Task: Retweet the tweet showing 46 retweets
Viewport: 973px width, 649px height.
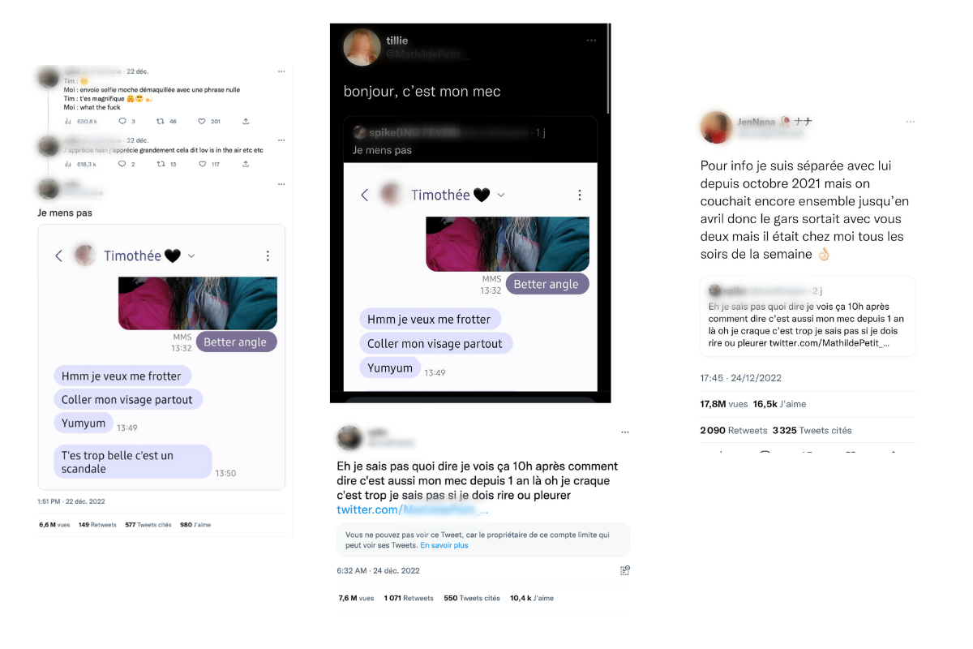Action: coord(161,122)
